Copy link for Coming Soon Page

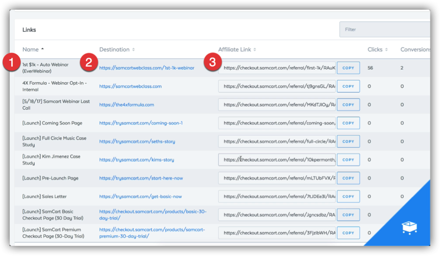[x=348, y=123]
